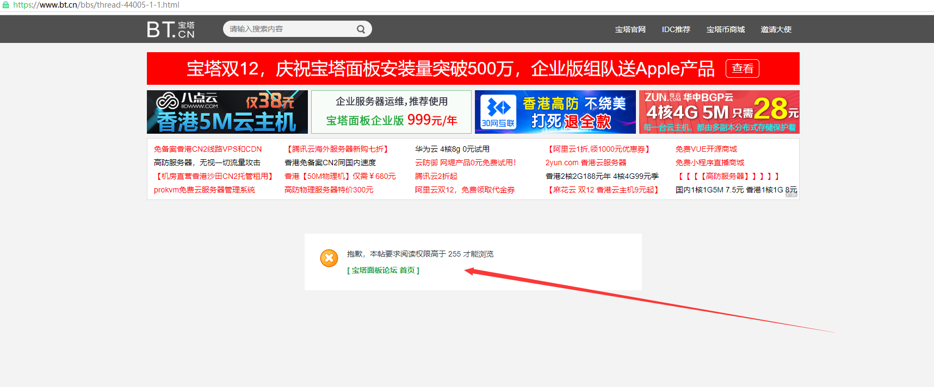Open the 宝塔面板企业版 999元/年 banner
The height and width of the screenshot is (387, 934).
point(392,112)
